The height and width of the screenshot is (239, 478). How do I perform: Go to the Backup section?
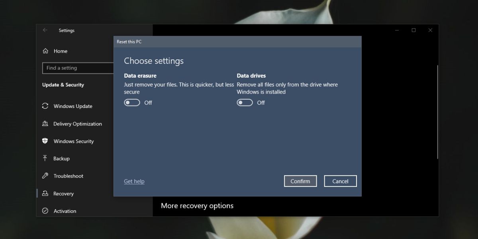tap(61, 159)
